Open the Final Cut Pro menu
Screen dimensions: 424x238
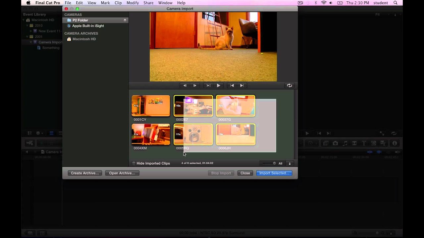[x=48, y=3]
